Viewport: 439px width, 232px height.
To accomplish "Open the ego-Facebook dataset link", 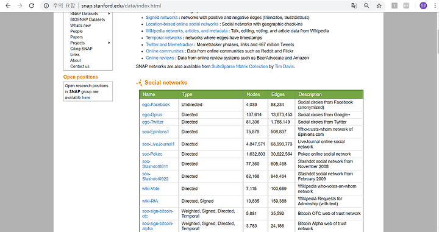I will tap(155, 105).
